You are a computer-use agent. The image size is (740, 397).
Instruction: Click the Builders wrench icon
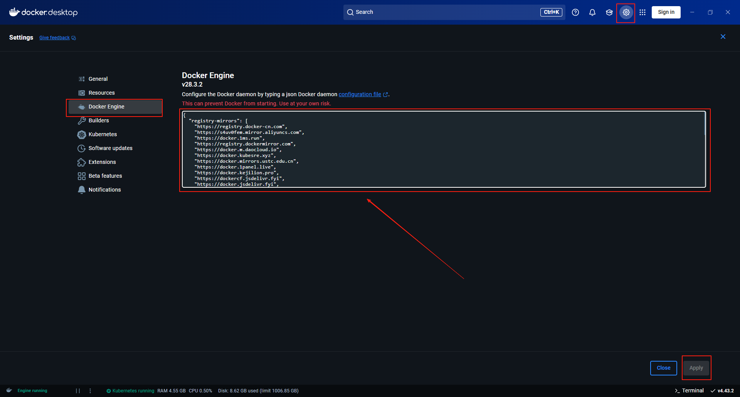pos(82,120)
